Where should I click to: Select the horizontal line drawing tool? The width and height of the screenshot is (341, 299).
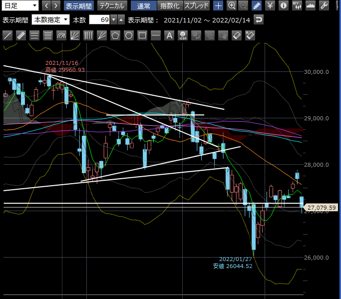pyautogui.click(x=156, y=35)
